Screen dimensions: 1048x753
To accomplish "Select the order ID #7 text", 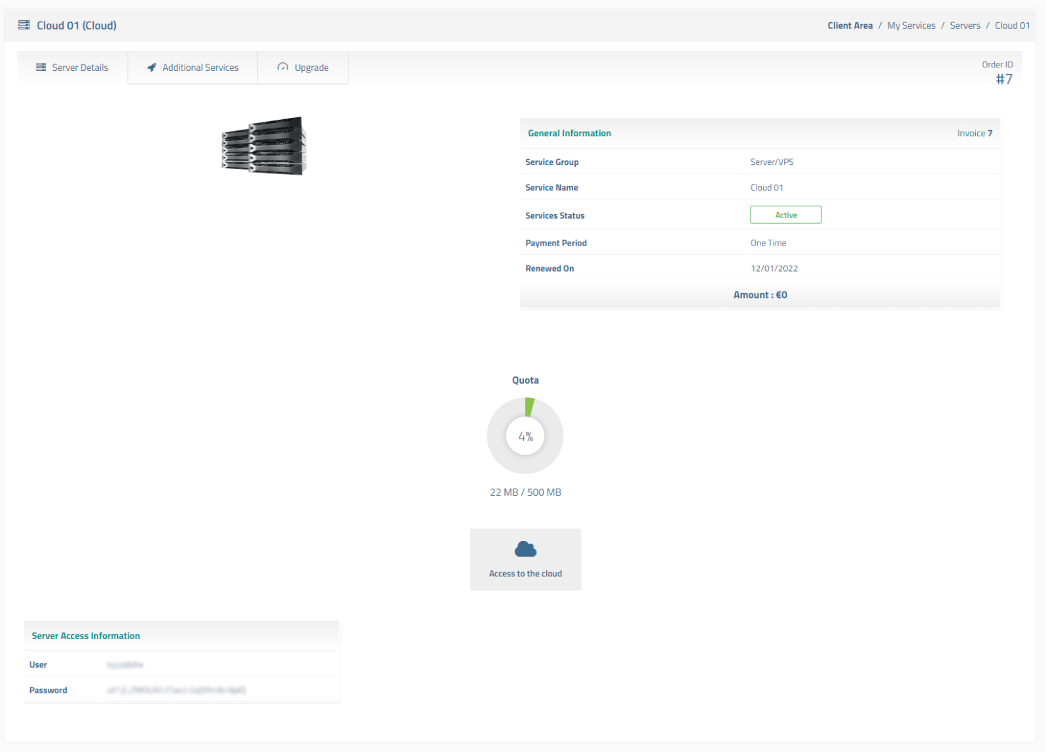I will click(x=1004, y=79).
